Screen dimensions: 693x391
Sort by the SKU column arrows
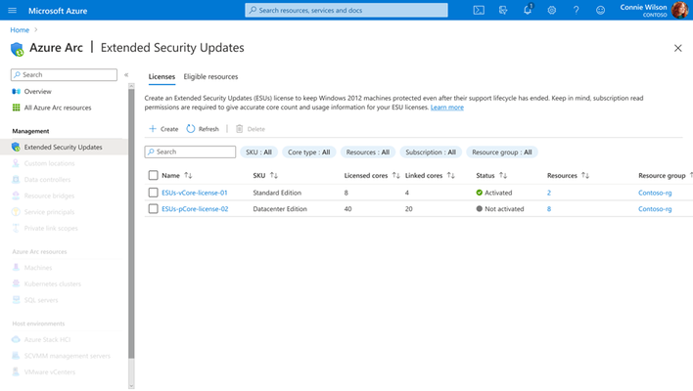coord(274,176)
